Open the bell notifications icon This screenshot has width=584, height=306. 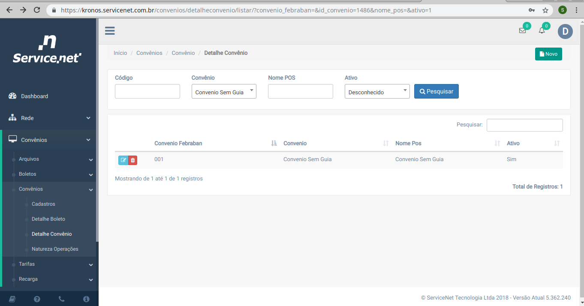pos(542,30)
